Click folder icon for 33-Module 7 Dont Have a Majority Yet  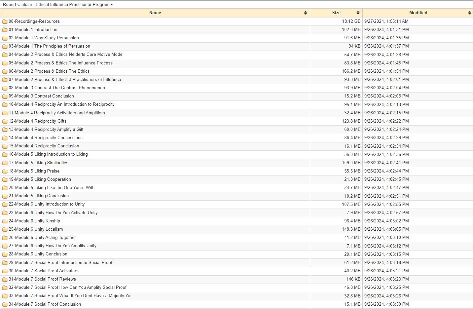tap(5, 296)
